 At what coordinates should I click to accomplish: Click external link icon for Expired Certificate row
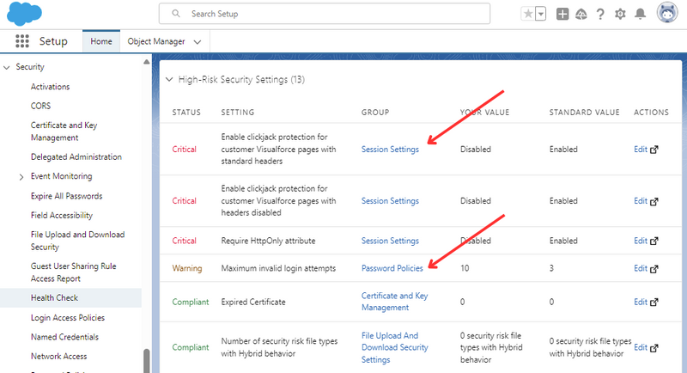pyautogui.click(x=654, y=303)
